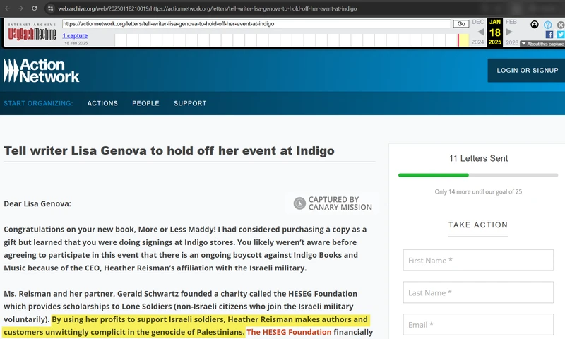565x339 pixels.
Task: Open the Wayback help question icon
Action: 548,25
